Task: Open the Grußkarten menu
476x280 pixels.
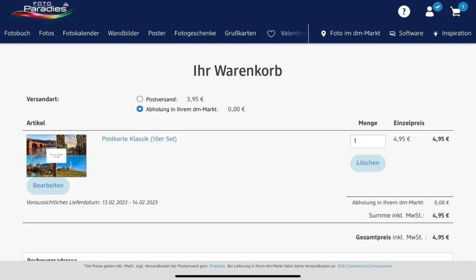Action: 240,33
